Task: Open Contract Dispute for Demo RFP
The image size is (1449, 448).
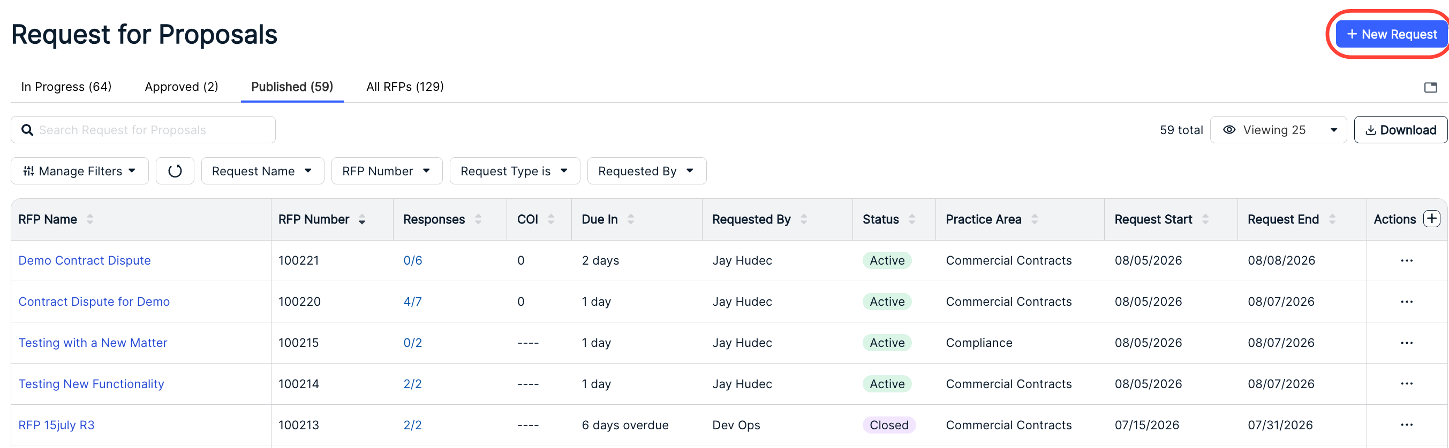Action: tap(94, 302)
